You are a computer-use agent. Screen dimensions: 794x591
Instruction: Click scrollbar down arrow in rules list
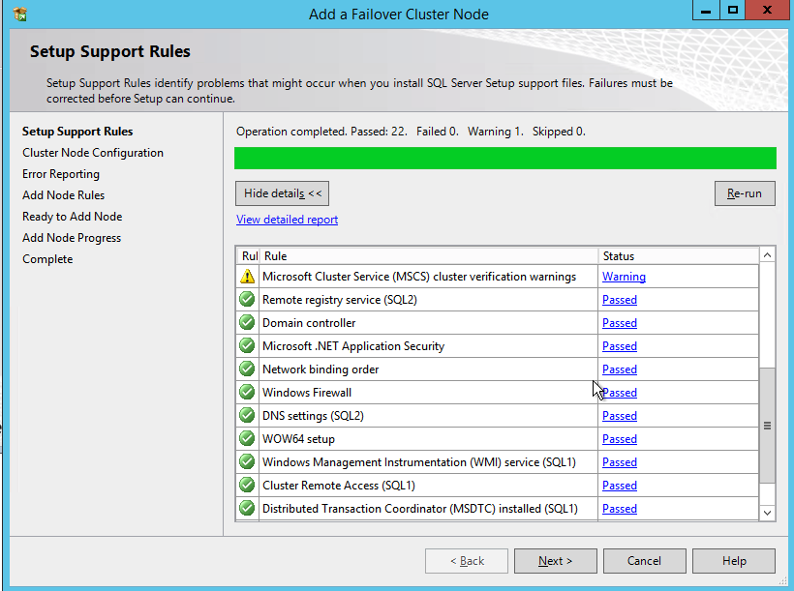coord(767,512)
